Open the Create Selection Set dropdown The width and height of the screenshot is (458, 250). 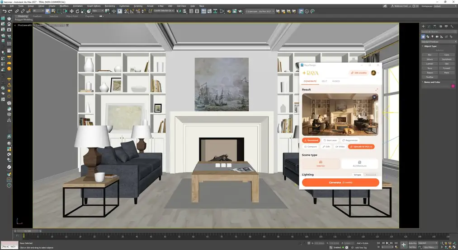(164, 11)
